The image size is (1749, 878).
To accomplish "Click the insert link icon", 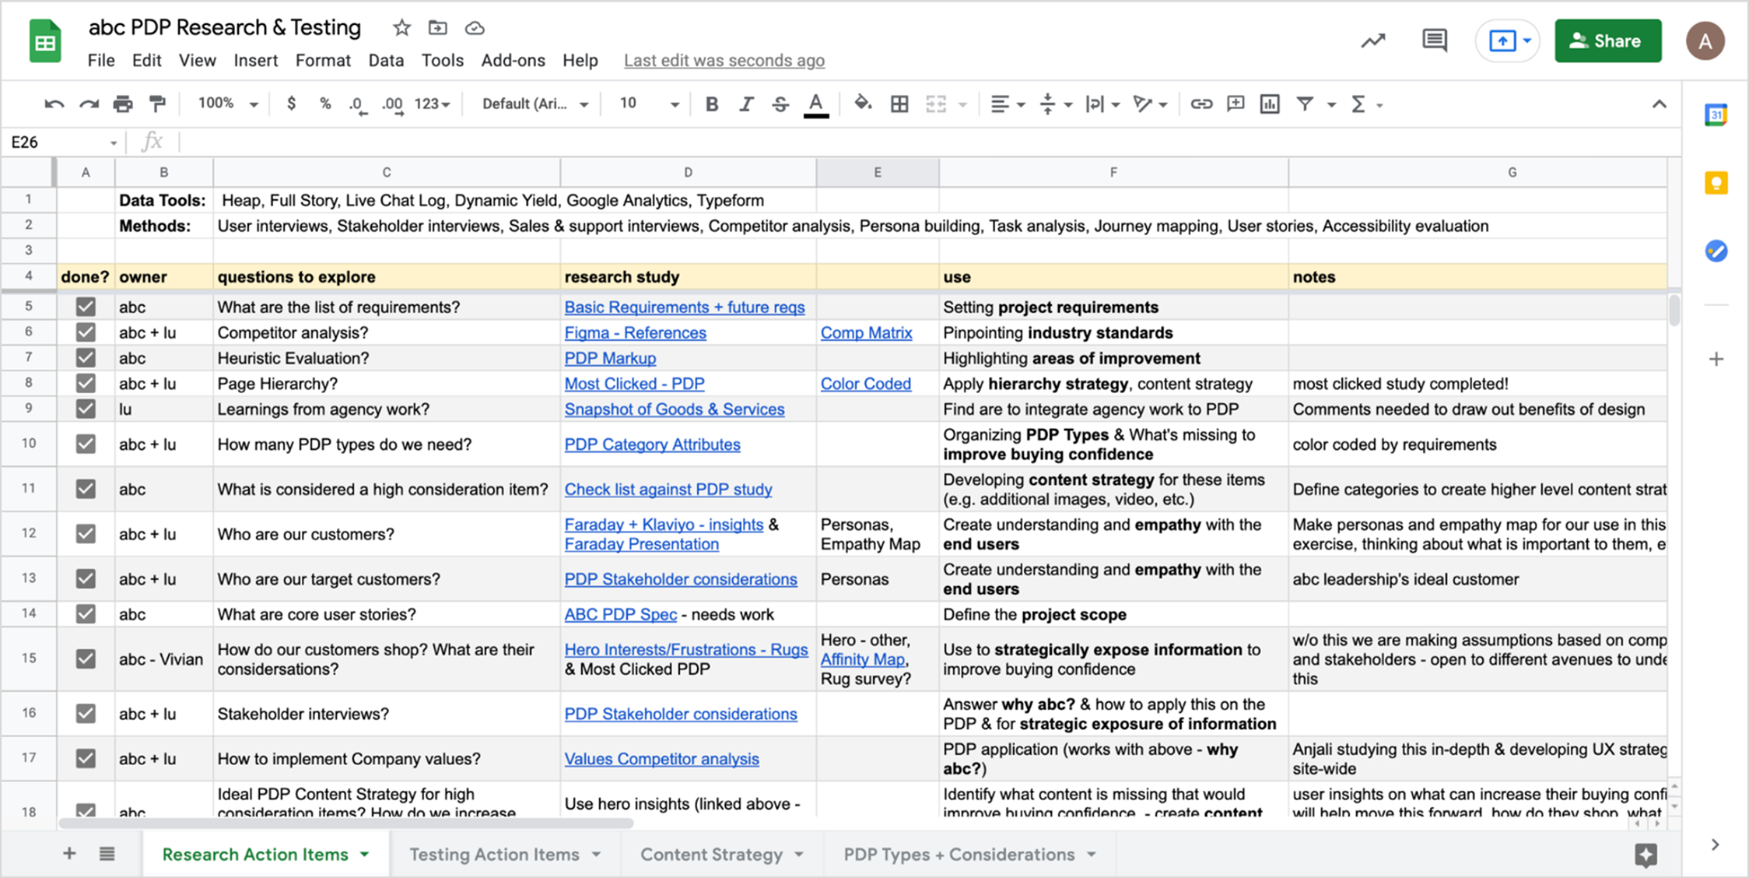I will pyautogui.click(x=1200, y=104).
